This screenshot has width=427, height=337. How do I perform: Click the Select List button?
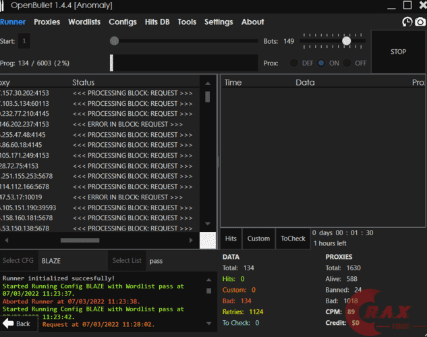click(x=127, y=261)
